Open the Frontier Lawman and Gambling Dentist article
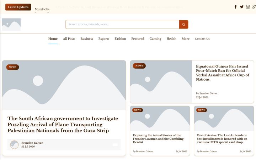 click(158, 139)
